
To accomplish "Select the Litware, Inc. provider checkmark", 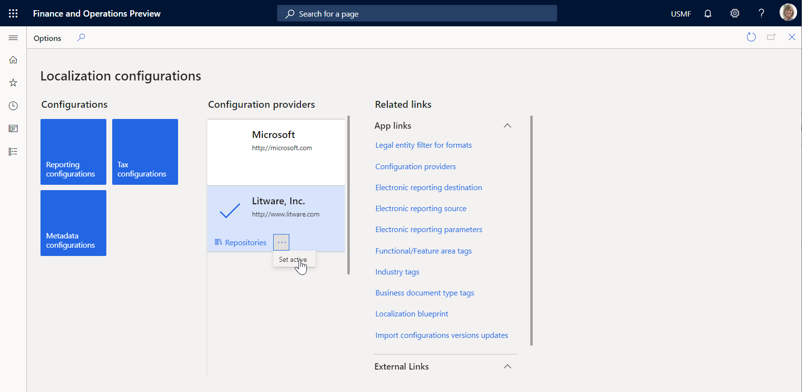I will pyautogui.click(x=230, y=210).
